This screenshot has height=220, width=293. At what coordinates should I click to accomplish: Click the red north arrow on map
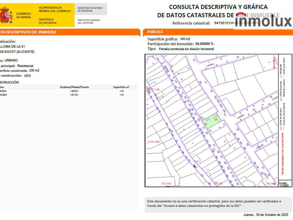click(274, 62)
